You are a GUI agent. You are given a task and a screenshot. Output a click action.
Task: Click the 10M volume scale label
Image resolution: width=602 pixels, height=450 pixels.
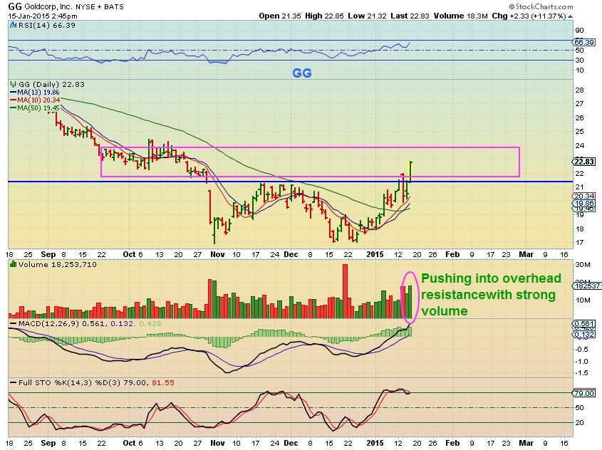(x=582, y=300)
